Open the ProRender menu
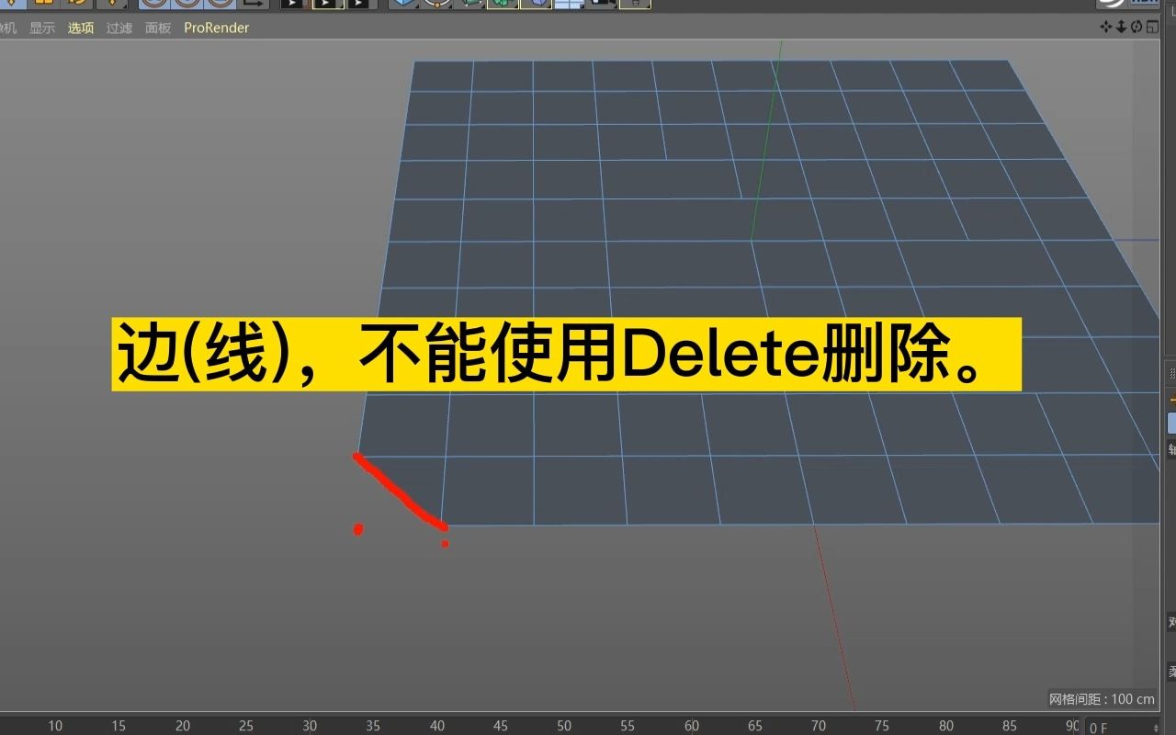The width and height of the screenshot is (1176, 735). pos(217,28)
